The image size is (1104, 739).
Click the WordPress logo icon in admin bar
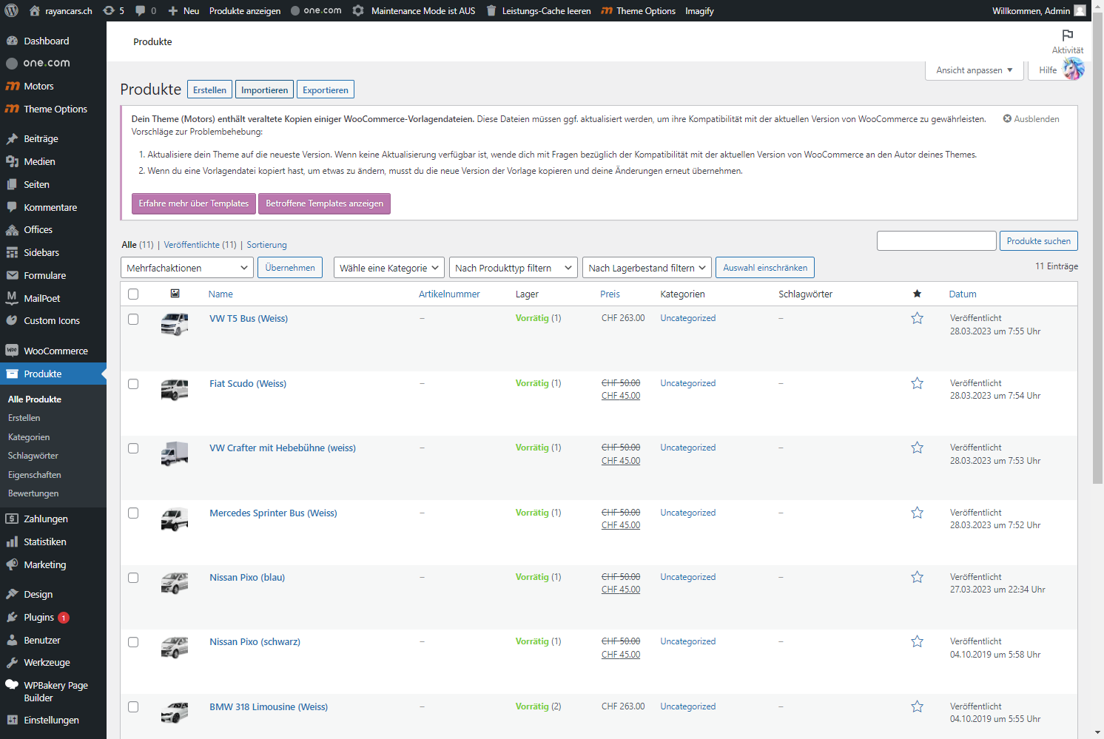(11, 10)
